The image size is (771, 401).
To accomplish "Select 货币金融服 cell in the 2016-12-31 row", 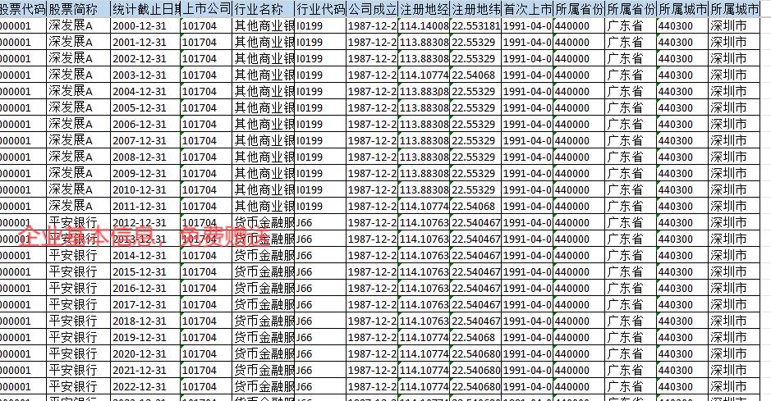I will tap(263, 288).
